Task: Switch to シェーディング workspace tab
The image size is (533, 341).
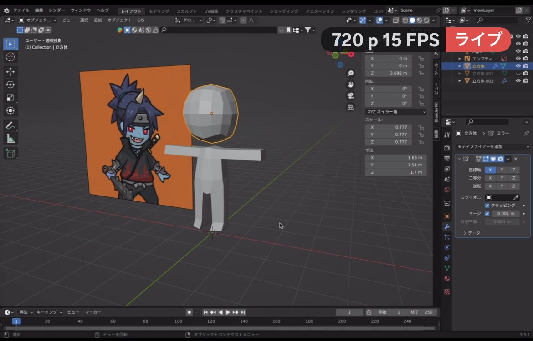Action: point(284,11)
